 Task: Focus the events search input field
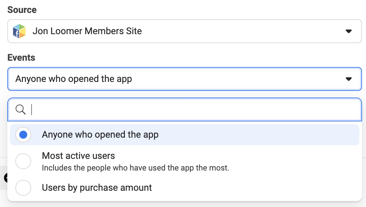(185, 109)
